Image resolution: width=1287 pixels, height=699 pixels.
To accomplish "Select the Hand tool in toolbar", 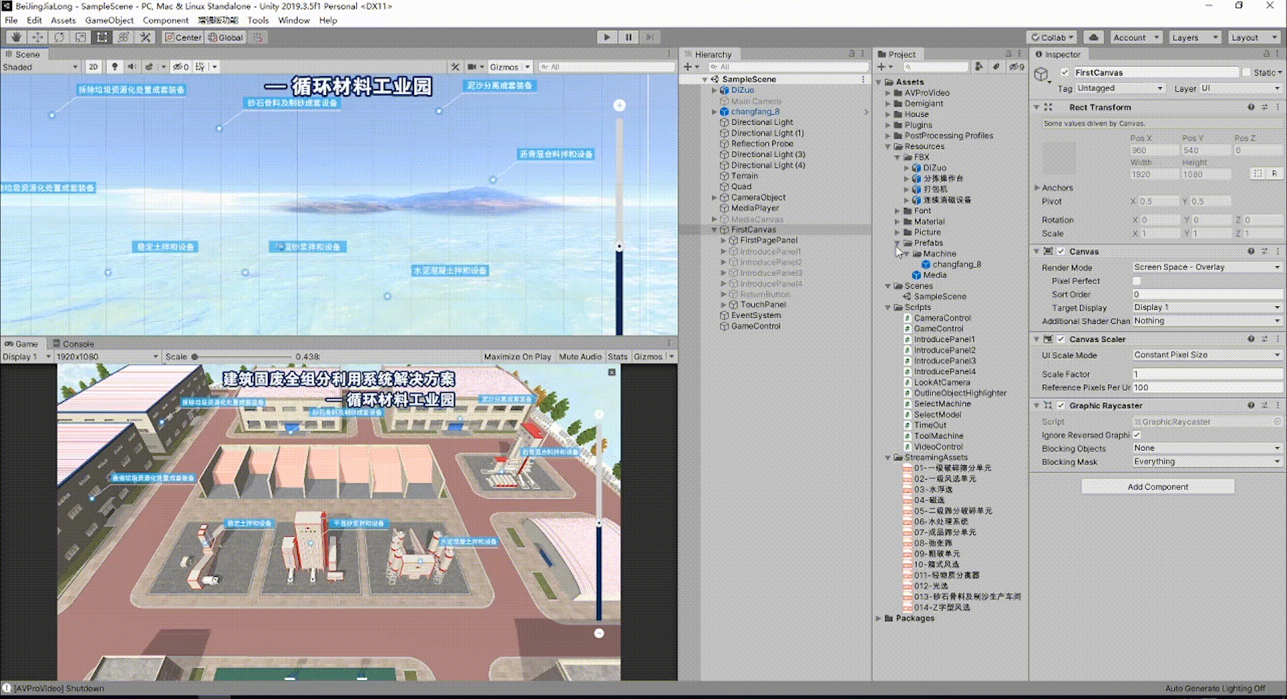I will (16, 37).
